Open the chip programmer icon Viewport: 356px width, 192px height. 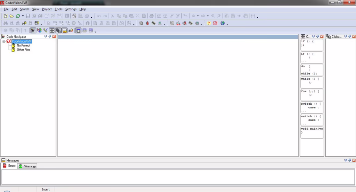click(x=154, y=23)
